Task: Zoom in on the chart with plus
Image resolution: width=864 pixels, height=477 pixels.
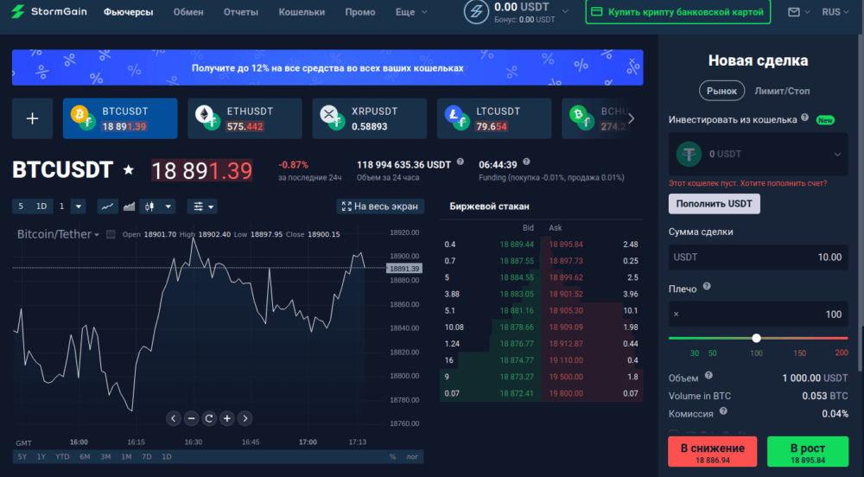Action: [x=226, y=418]
